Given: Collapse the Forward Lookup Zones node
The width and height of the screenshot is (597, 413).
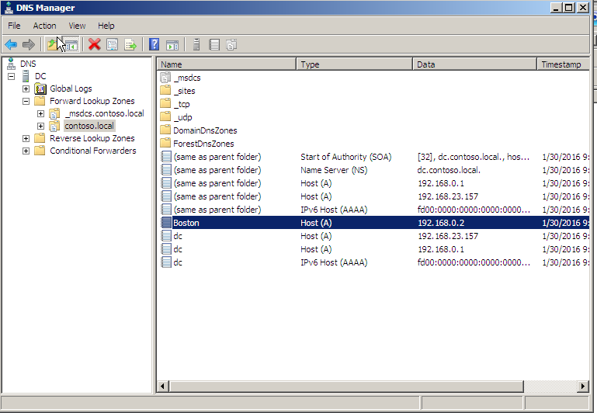Looking at the screenshot, I should [26, 101].
